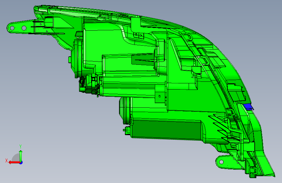Click the green Y axis arrow of the triad

point(21,156)
